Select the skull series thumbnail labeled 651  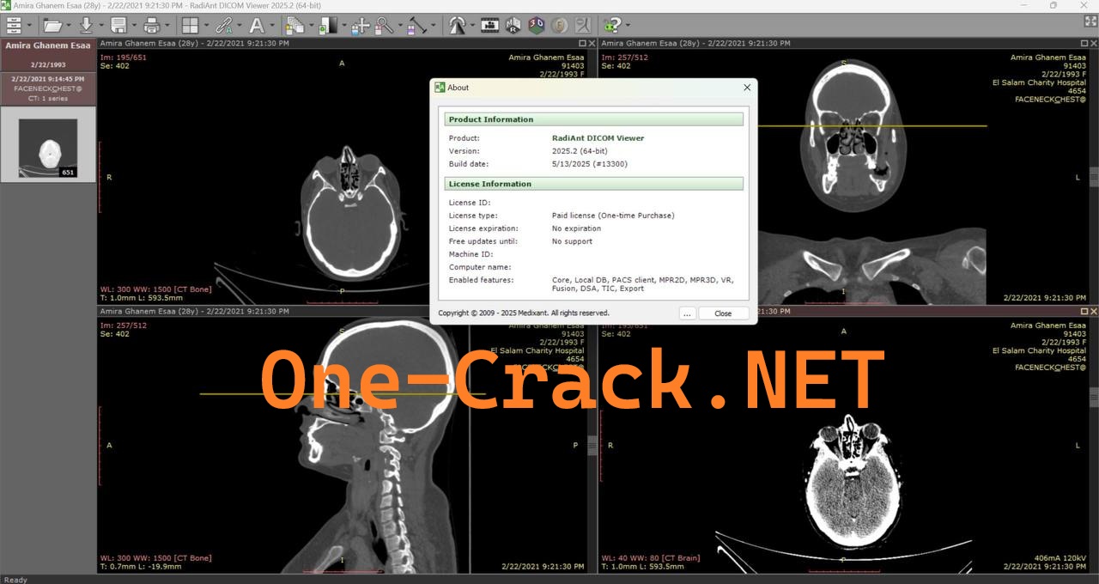tap(49, 146)
